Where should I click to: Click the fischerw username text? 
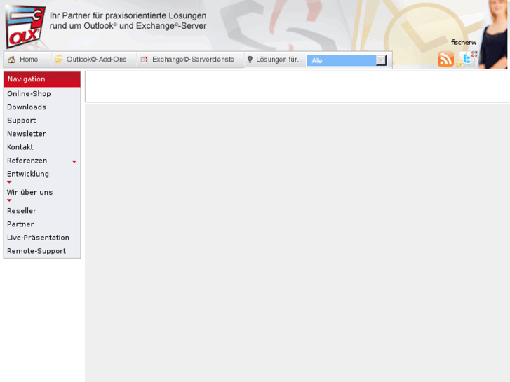(x=464, y=42)
